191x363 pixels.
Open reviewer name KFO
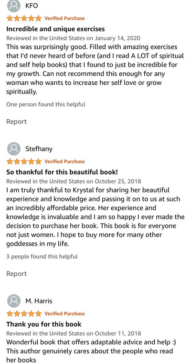coord(32,6)
